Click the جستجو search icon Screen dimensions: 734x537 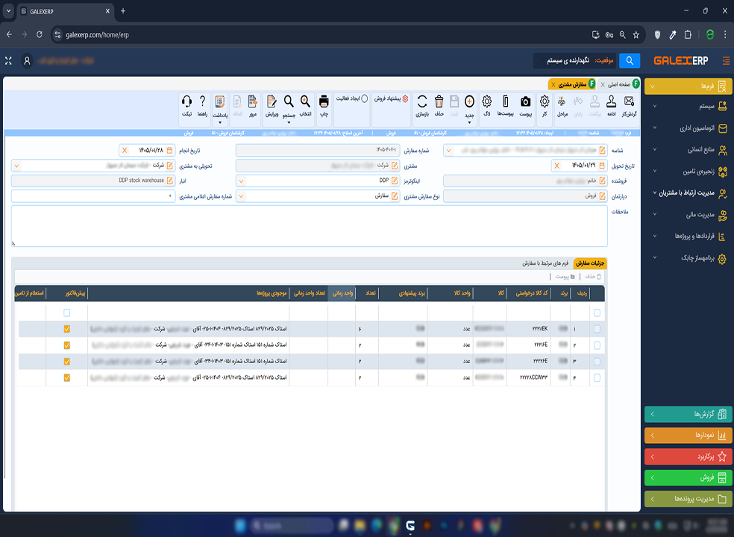tap(289, 101)
